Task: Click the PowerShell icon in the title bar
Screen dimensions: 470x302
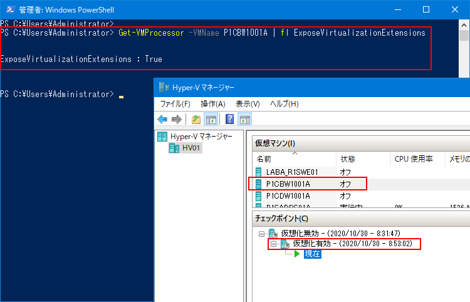Action: click(x=10, y=9)
